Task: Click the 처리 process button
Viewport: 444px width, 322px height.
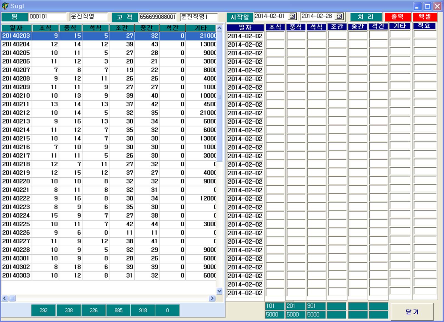Action: 366,17
